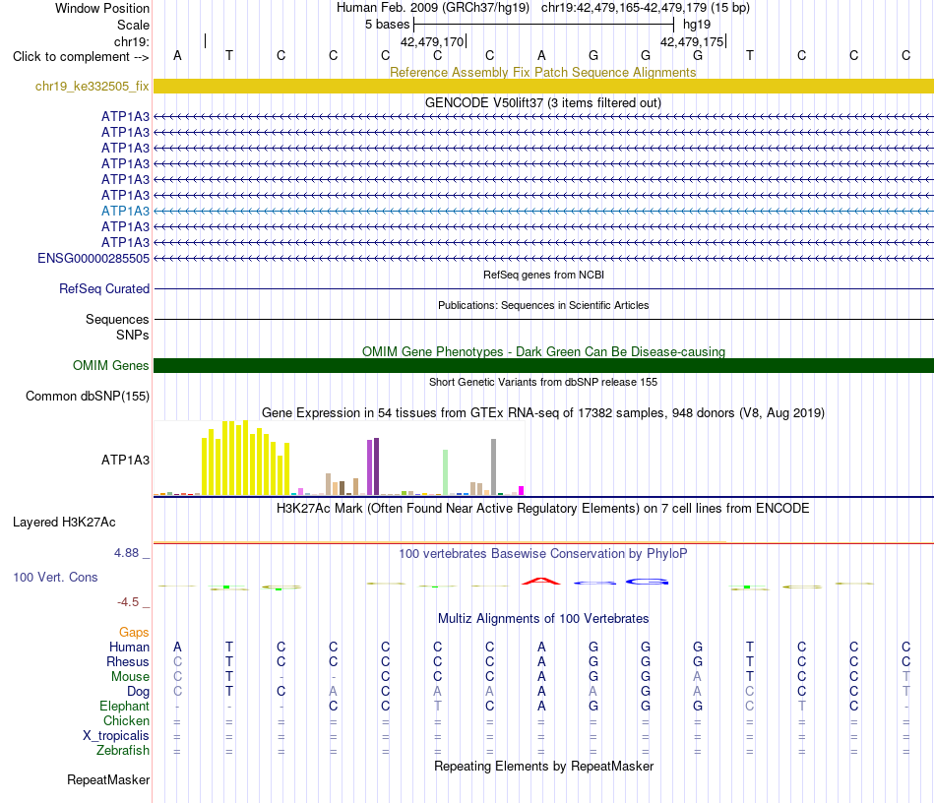
Task: Click the light-blue highlighted ATP1A3 transcript label
Action: [125, 211]
